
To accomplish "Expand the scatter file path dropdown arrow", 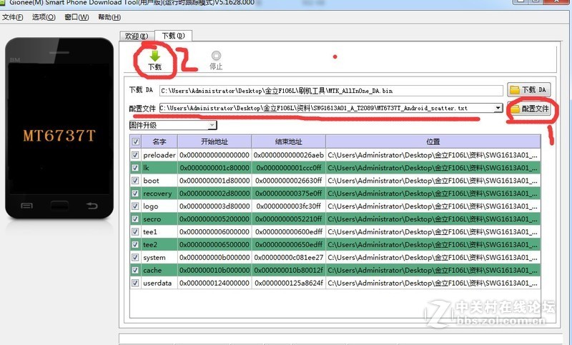I will tap(498, 108).
